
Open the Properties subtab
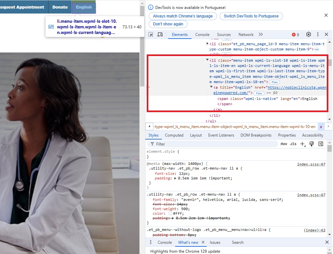287,135
